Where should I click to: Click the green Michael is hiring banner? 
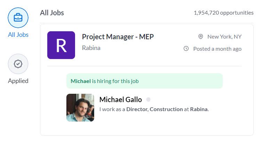click(144, 81)
